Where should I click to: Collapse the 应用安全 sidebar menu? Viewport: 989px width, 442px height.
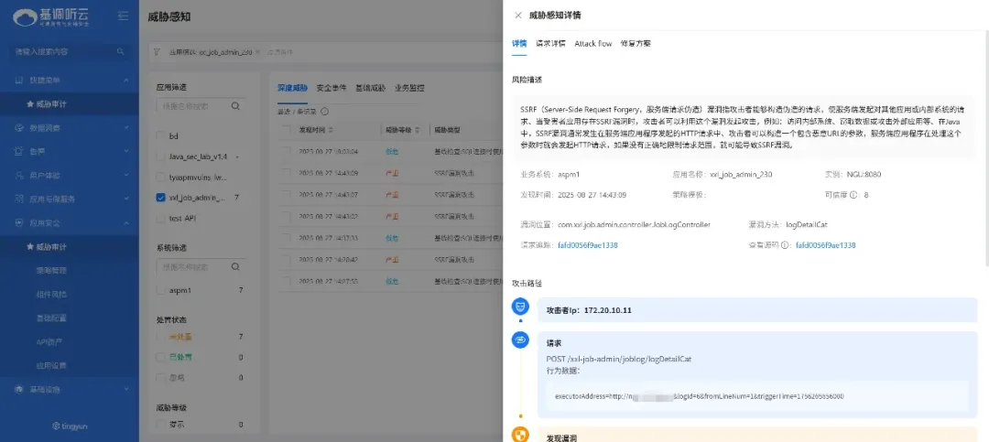[x=126, y=222]
